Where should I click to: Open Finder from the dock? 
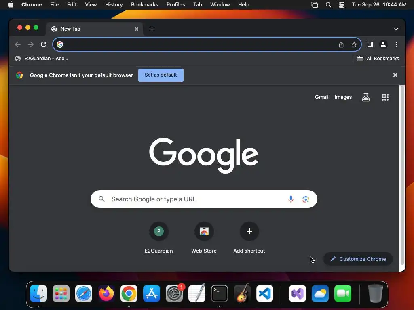(x=38, y=293)
